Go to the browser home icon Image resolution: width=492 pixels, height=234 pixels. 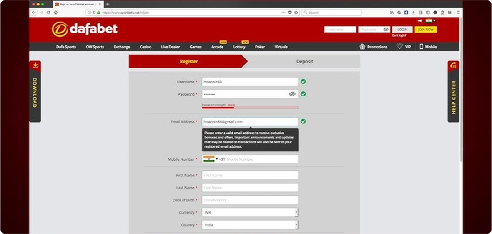tap(55, 13)
